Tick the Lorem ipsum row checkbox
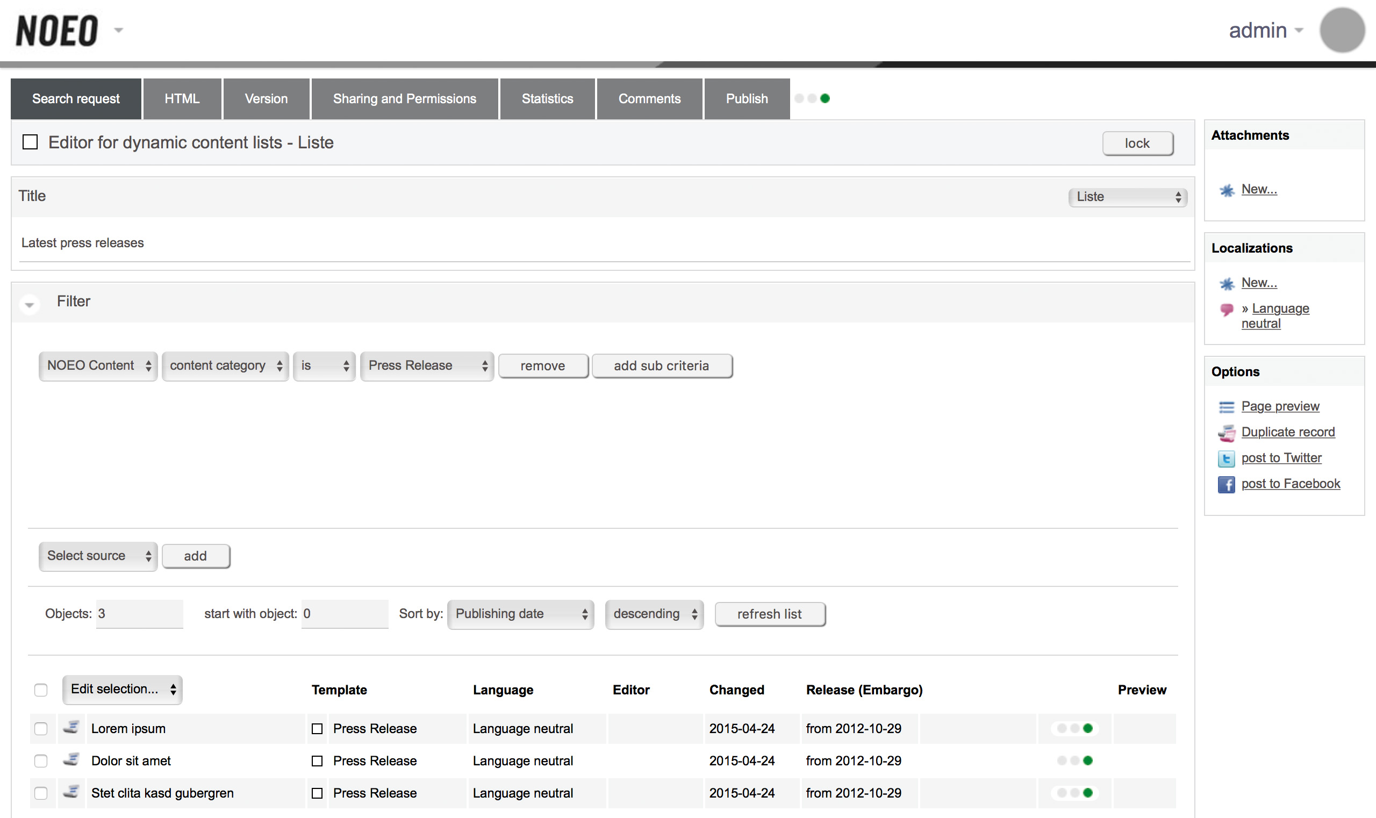 tap(41, 729)
